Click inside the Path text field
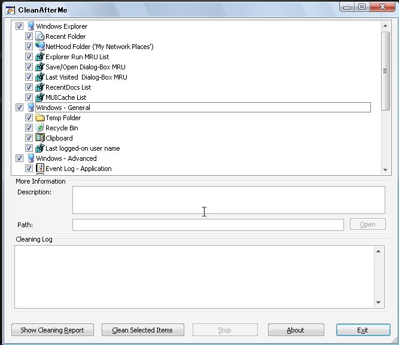The height and width of the screenshot is (345, 399). tap(208, 225)
